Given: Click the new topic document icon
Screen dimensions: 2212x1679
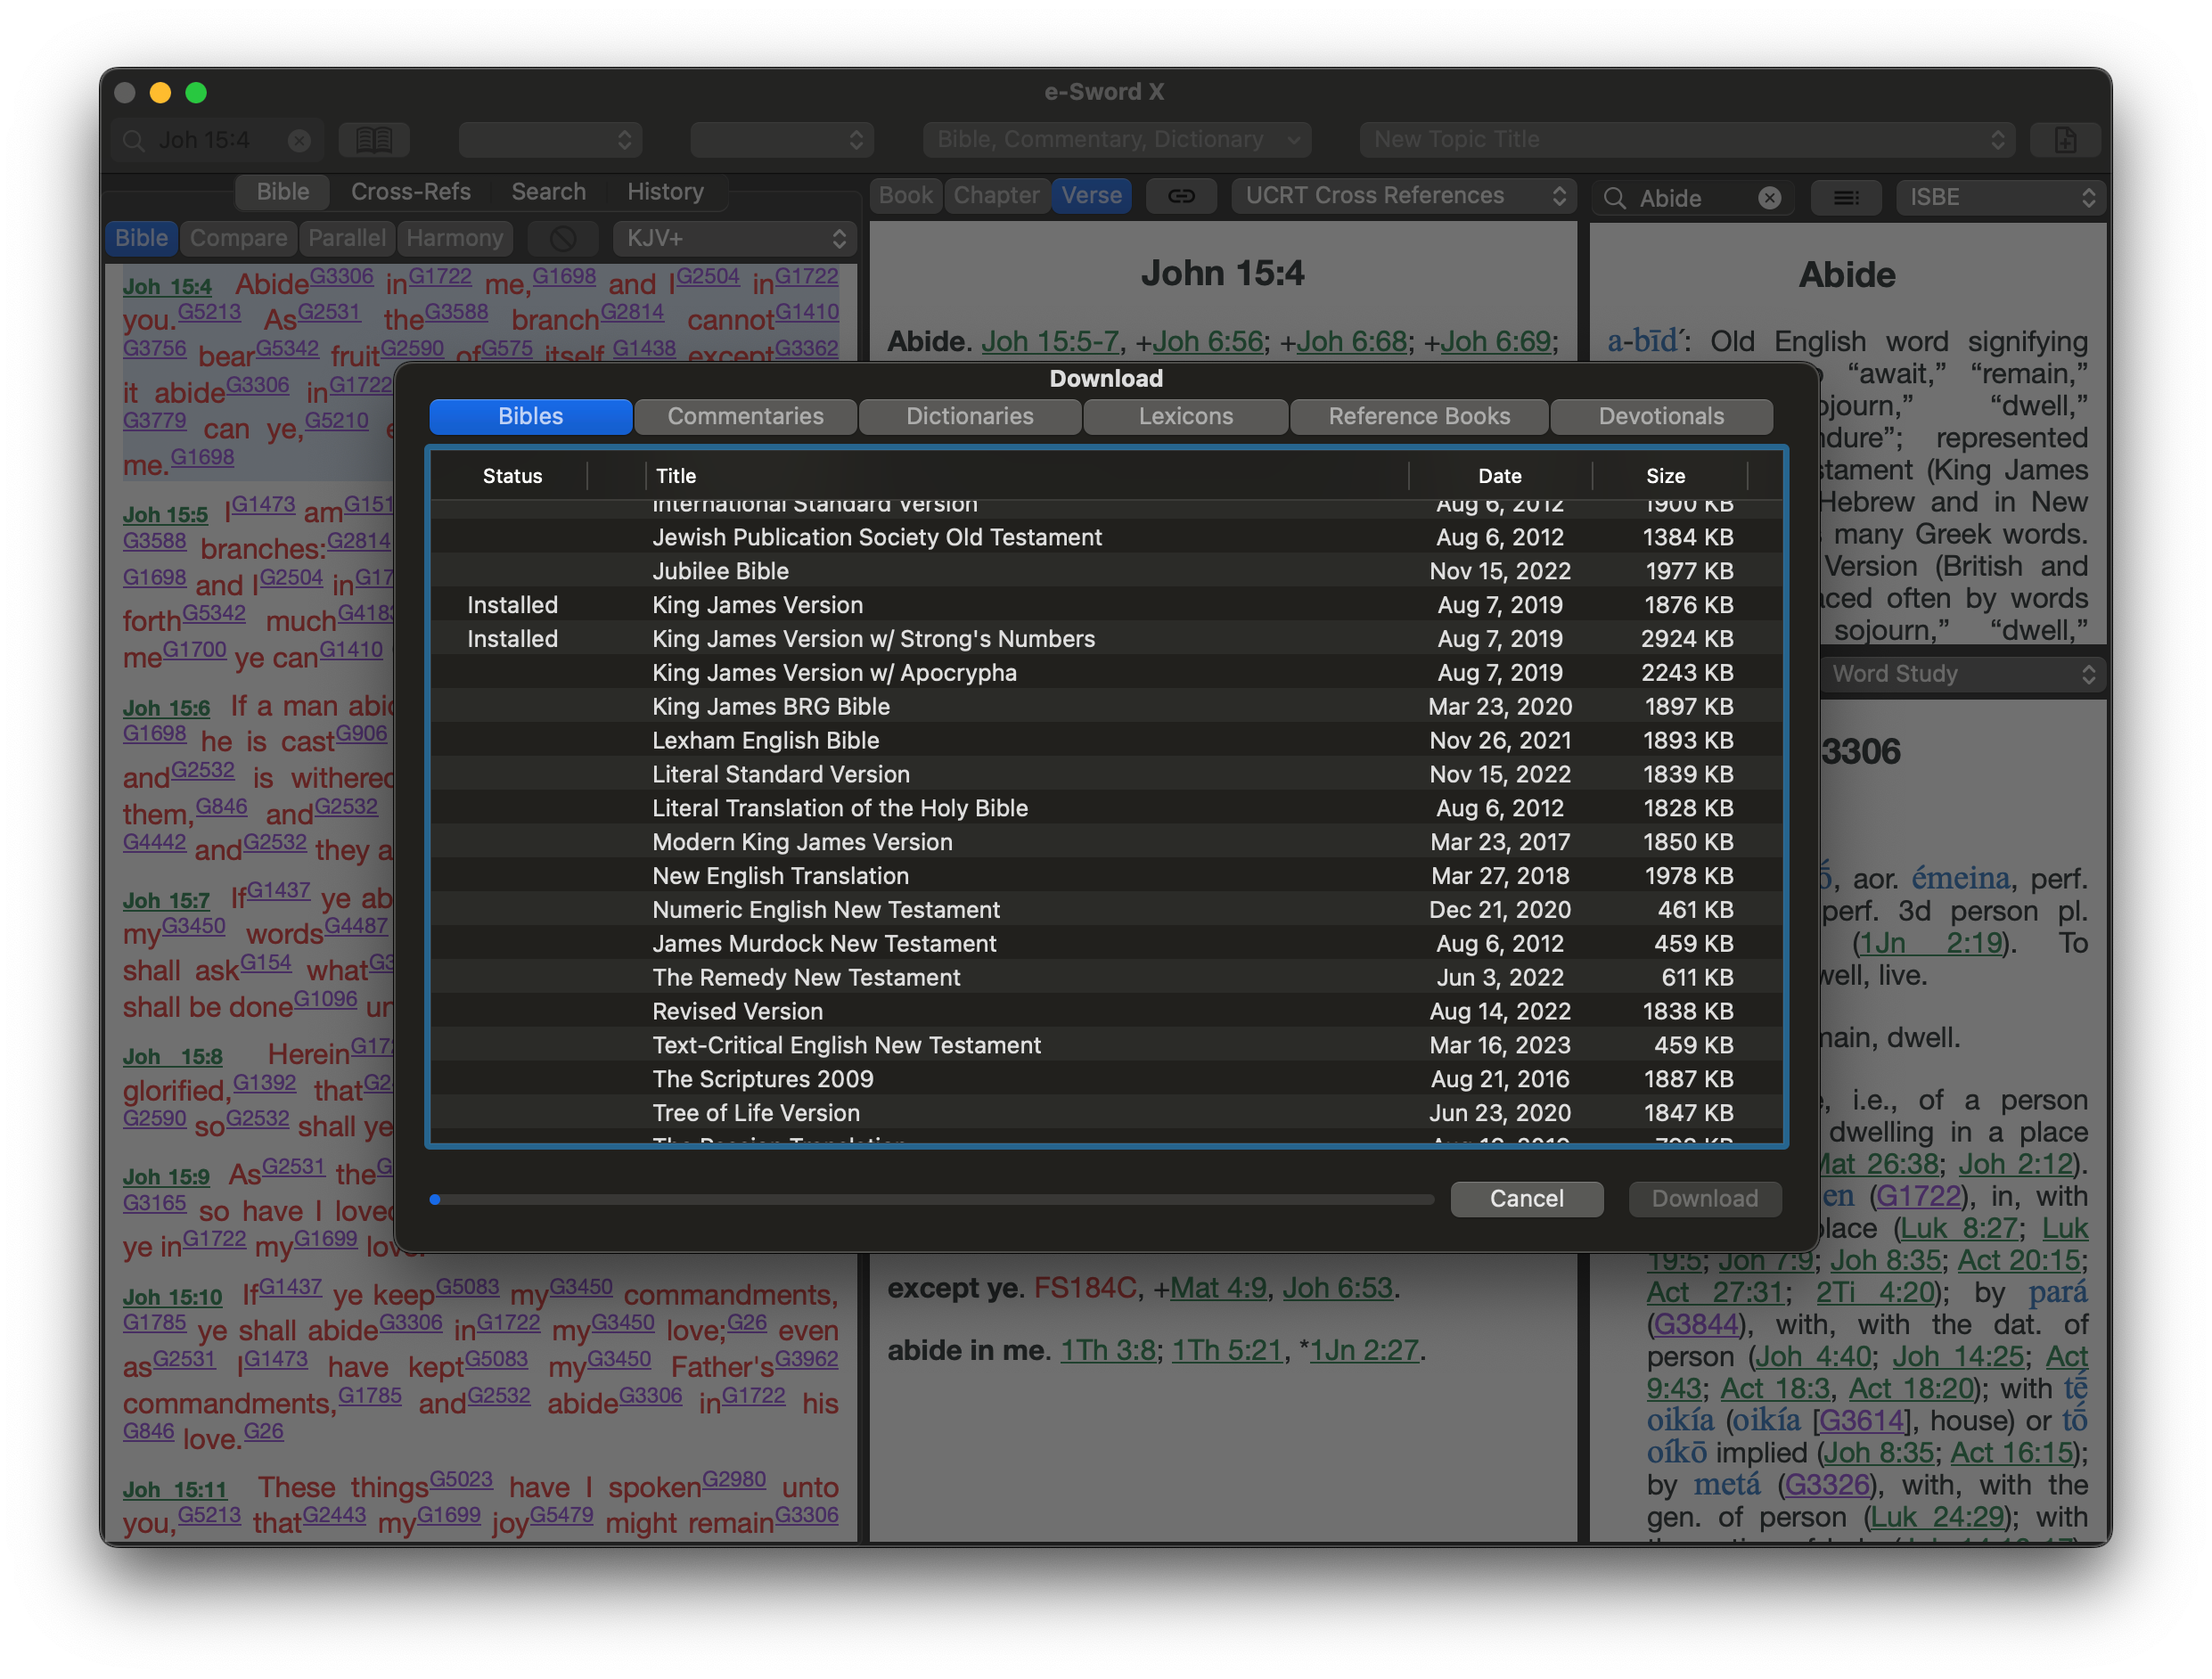Looking at the screenshot, I should click(x=2065, y=140).
